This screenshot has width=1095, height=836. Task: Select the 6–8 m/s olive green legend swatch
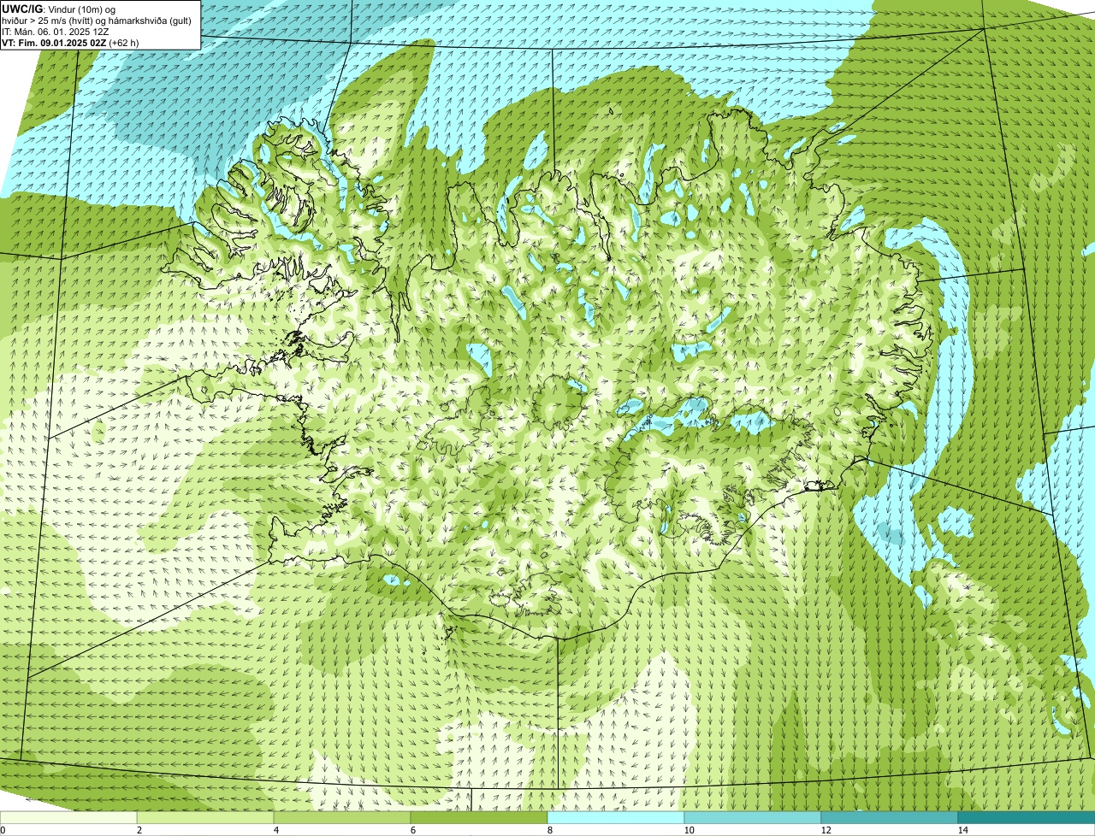(479, 817)
